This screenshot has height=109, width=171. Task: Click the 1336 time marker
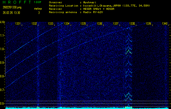[100, 24]
